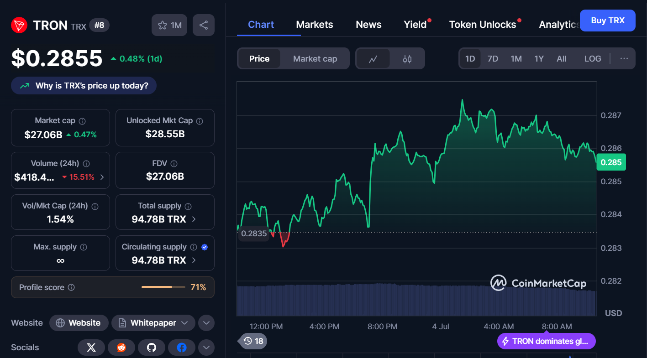Click the '4 Jul' date axis label
647x358 pixels.
pyautogui.click(x=441, y=327)
